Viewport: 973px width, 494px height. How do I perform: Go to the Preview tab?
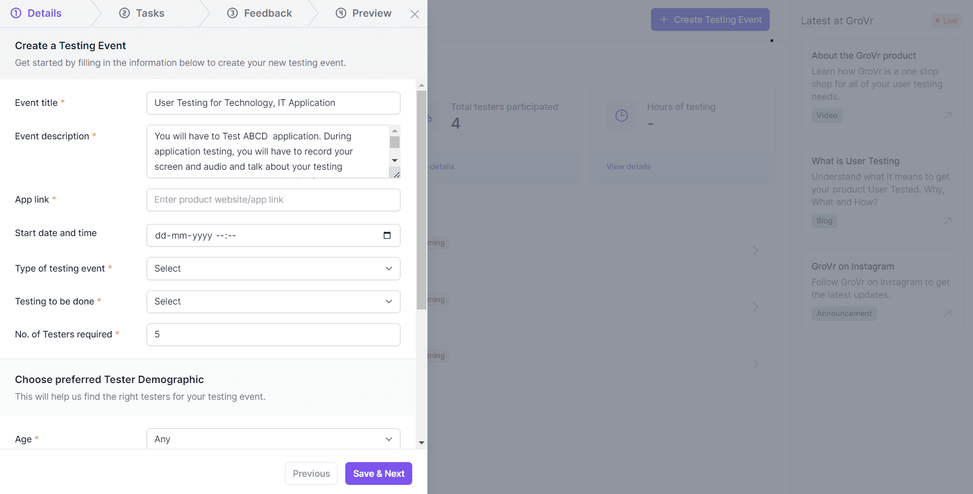364,13
